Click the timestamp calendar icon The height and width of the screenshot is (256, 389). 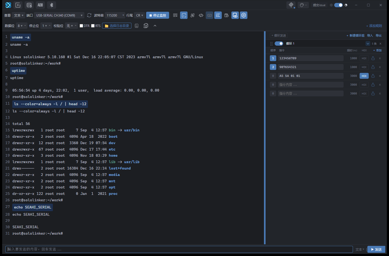[227, 15]
